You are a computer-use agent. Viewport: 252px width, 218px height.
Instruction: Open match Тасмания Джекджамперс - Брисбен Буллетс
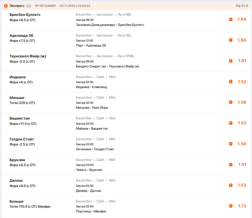(110, 25)
